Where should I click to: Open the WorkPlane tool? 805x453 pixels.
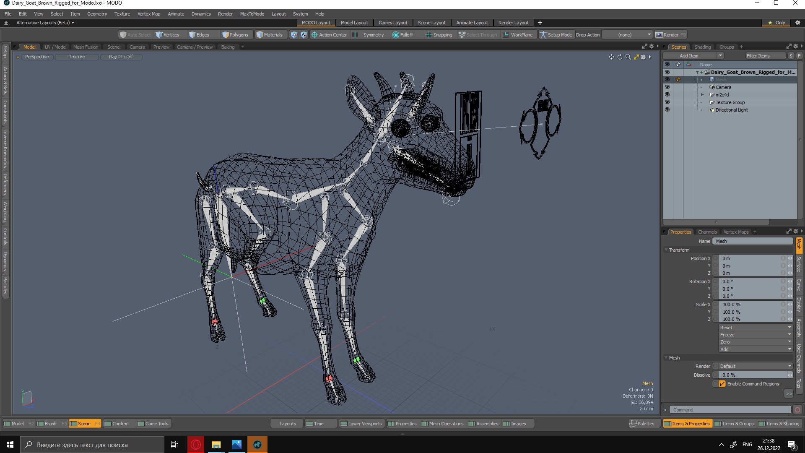[x=518, y=35]
